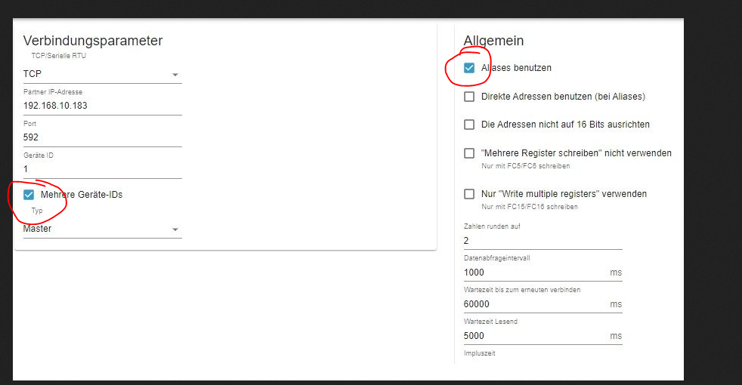Edit the Zahlen runden auf field
The width and height of the screenshot is (742, 385).
coord(543,241)
